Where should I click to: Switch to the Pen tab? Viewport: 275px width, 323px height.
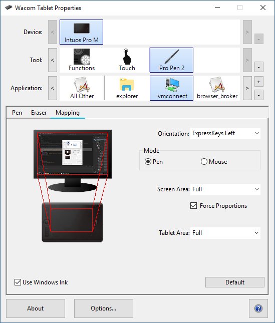pos(17,113)
